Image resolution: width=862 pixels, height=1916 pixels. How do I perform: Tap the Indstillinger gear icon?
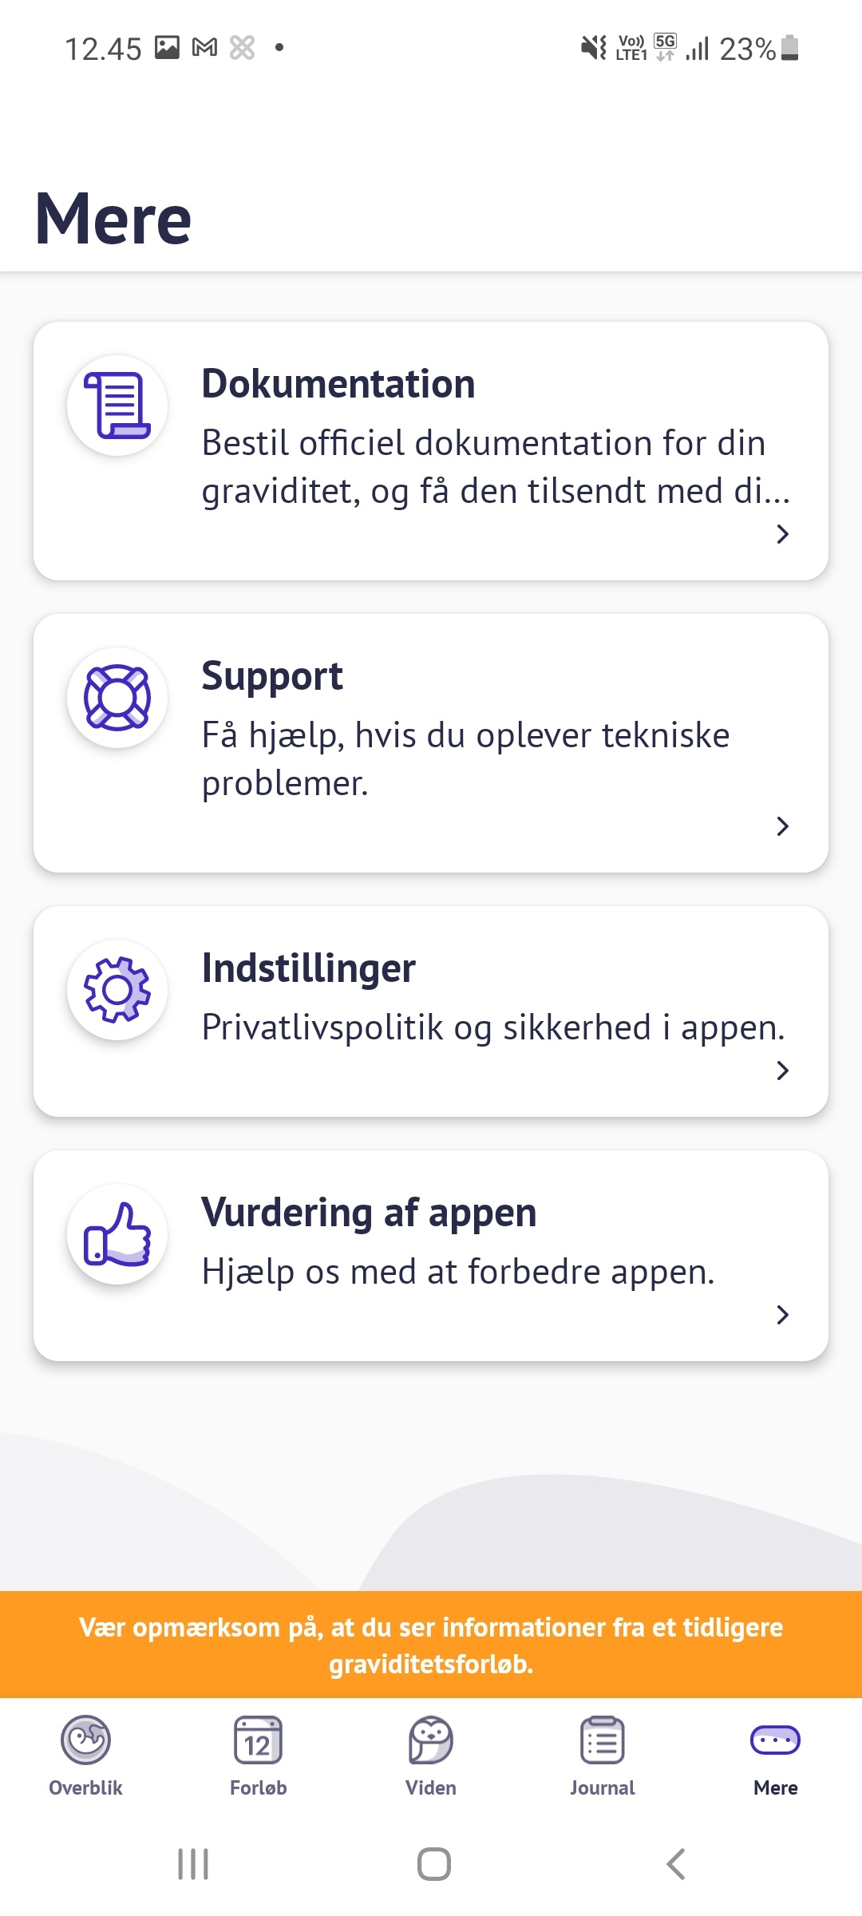pyautogui.click(x=117, y=990)
